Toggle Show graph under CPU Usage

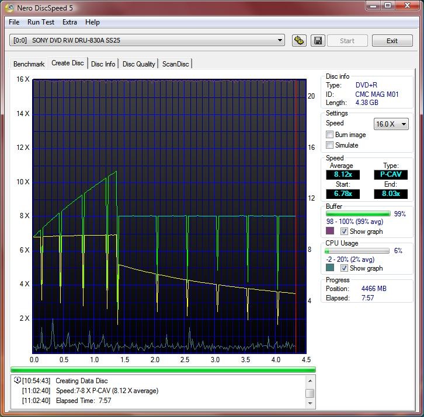click(x=345, y=268)
